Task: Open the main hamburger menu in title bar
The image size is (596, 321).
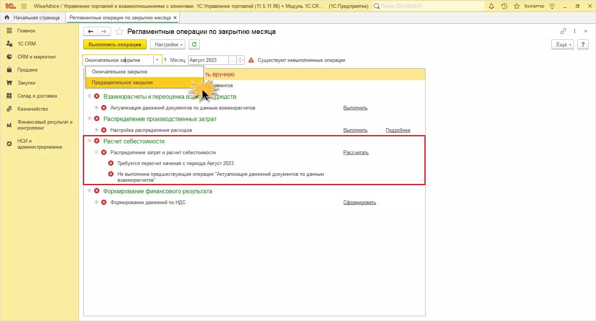Action: pos(24,6)
